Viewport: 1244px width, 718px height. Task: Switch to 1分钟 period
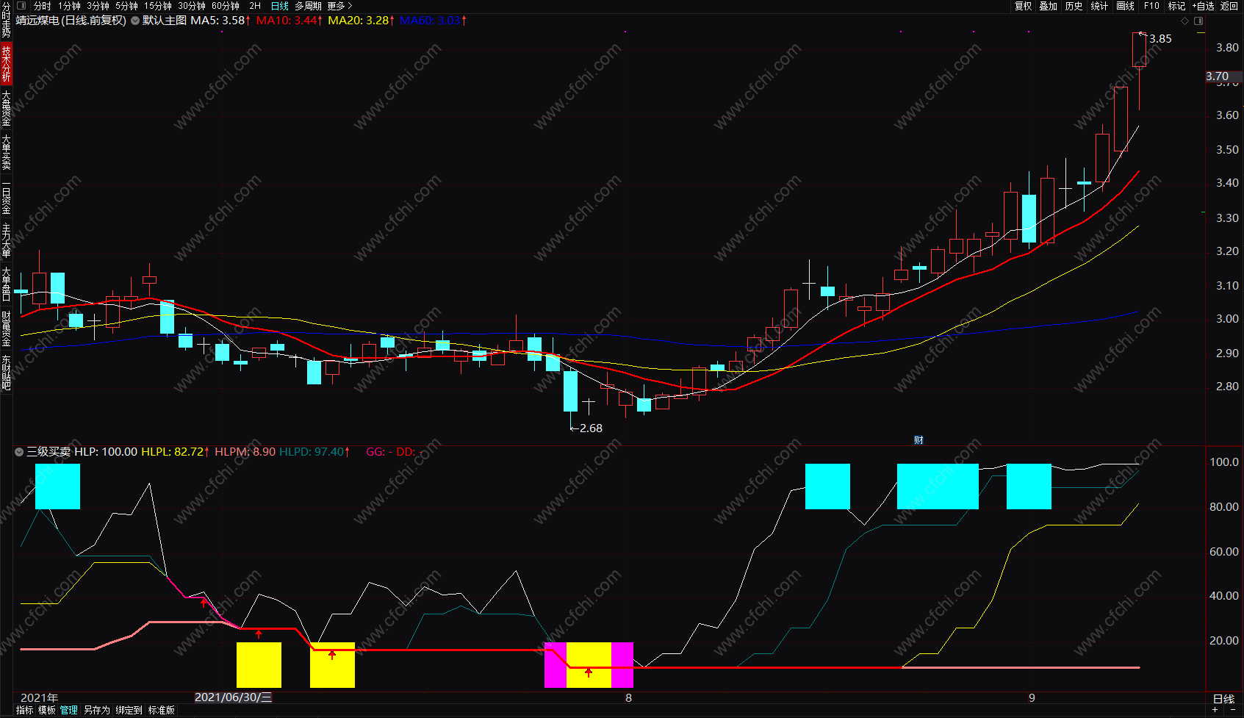coord(69,6)
